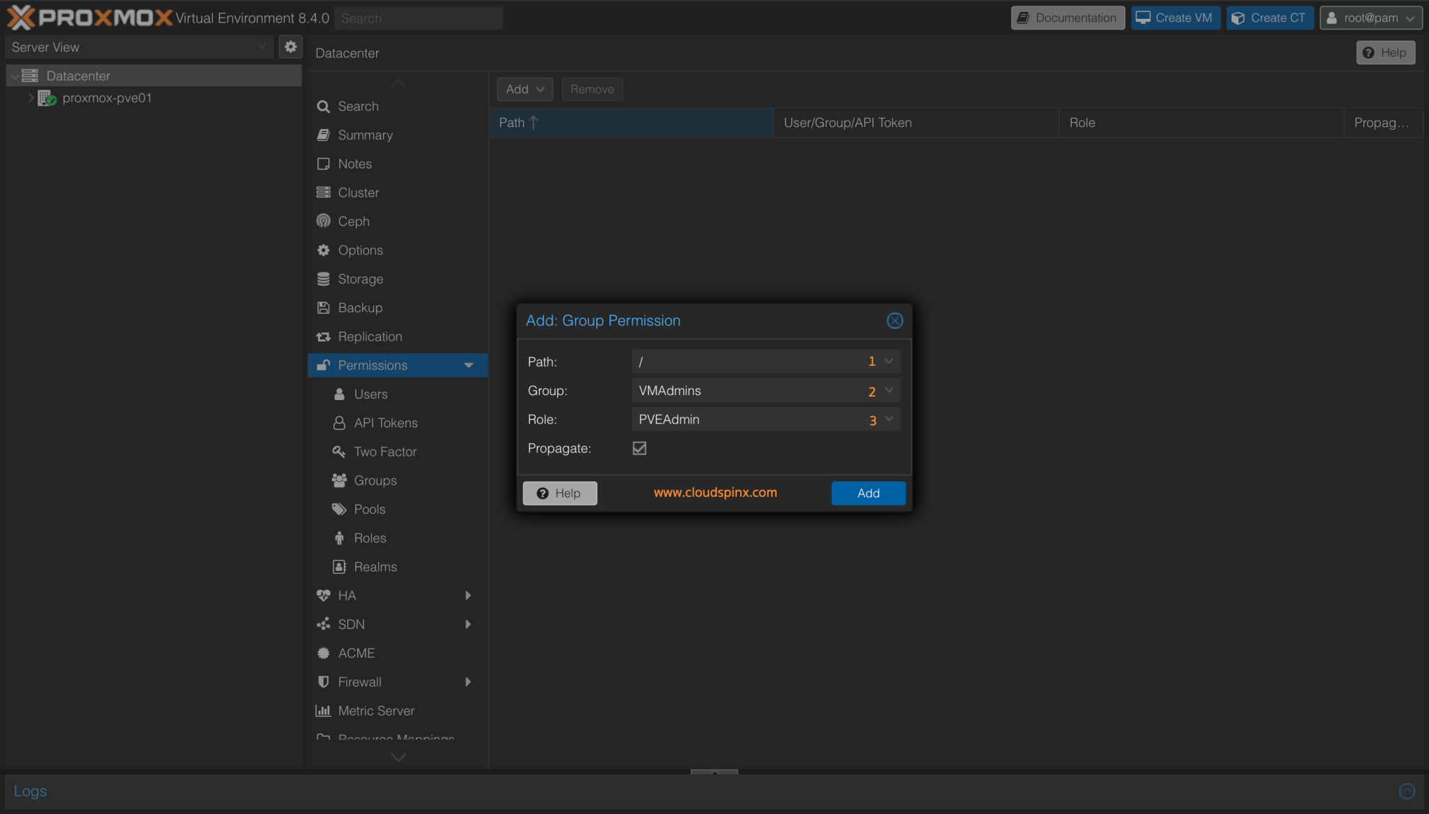Screen dimensions: 1429x814
Task: Open the Summary panel icon
Action: (x=322, y=135)
